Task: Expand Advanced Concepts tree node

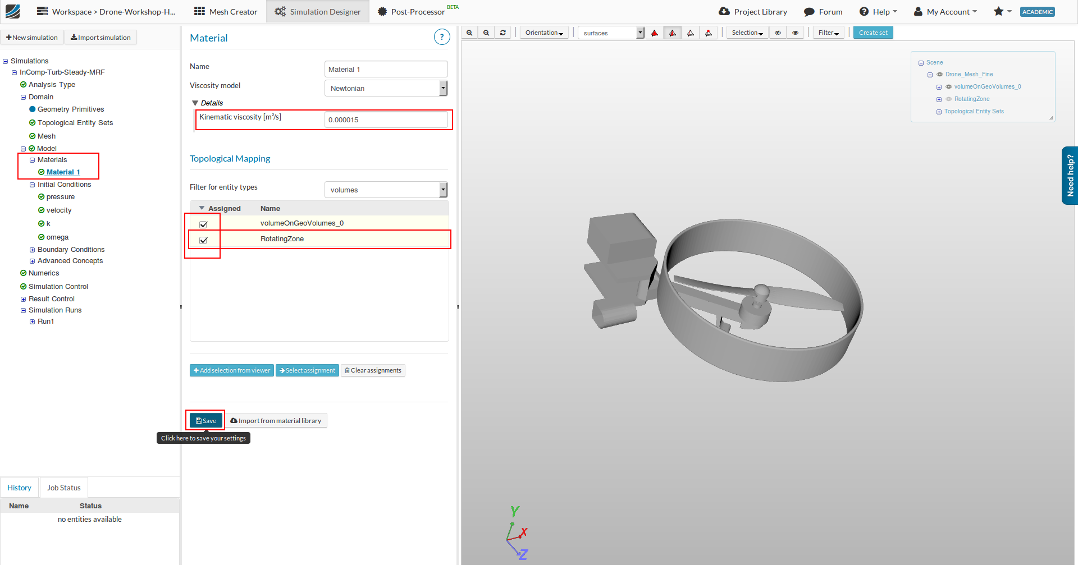Action: 32,261
